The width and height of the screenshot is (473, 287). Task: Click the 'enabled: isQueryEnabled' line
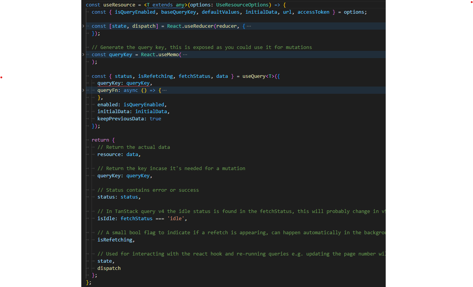(x=132, y=104)
